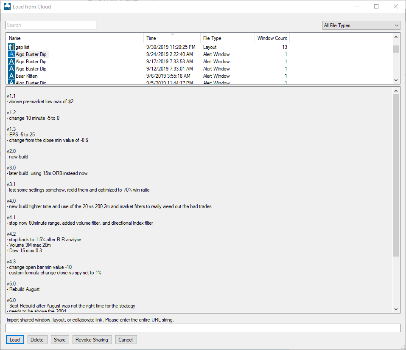
Task: Click the alert icon for 9/17 Algo Buster Dip
Action: click(11, 61)
